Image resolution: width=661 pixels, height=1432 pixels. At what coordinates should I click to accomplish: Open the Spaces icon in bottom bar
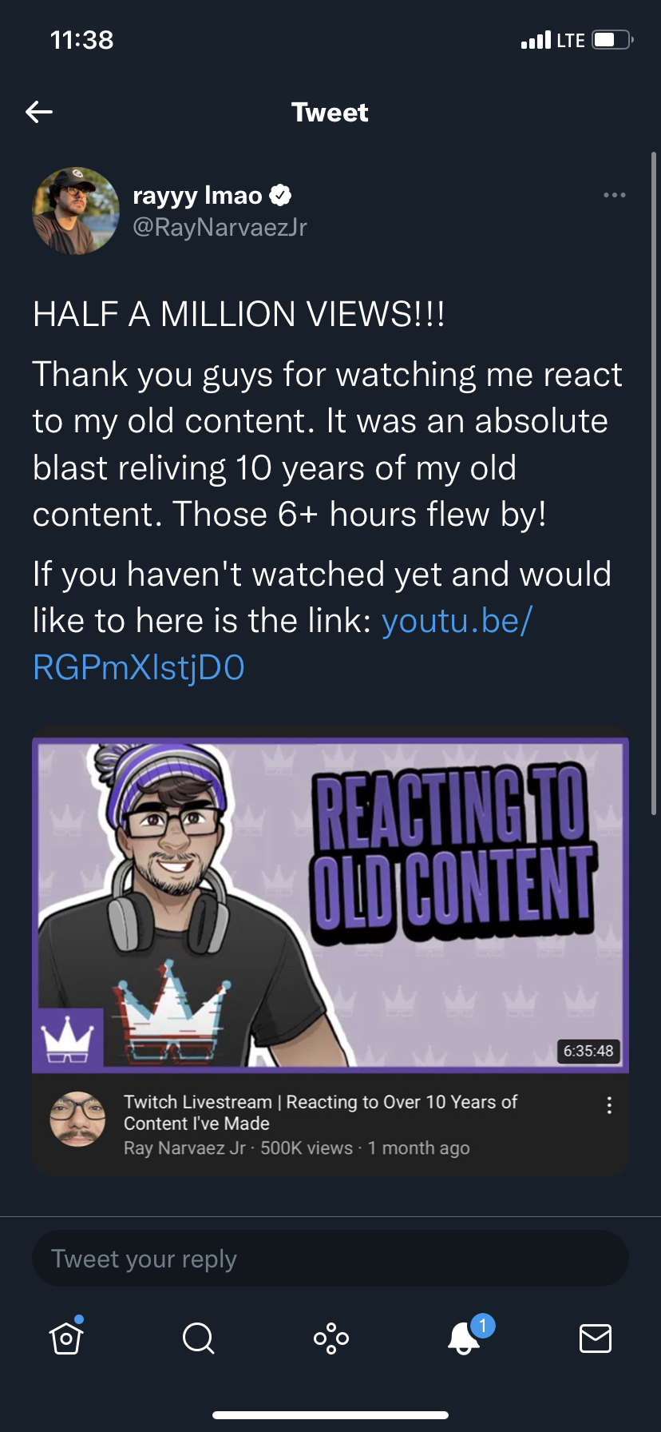[330, 1338]
